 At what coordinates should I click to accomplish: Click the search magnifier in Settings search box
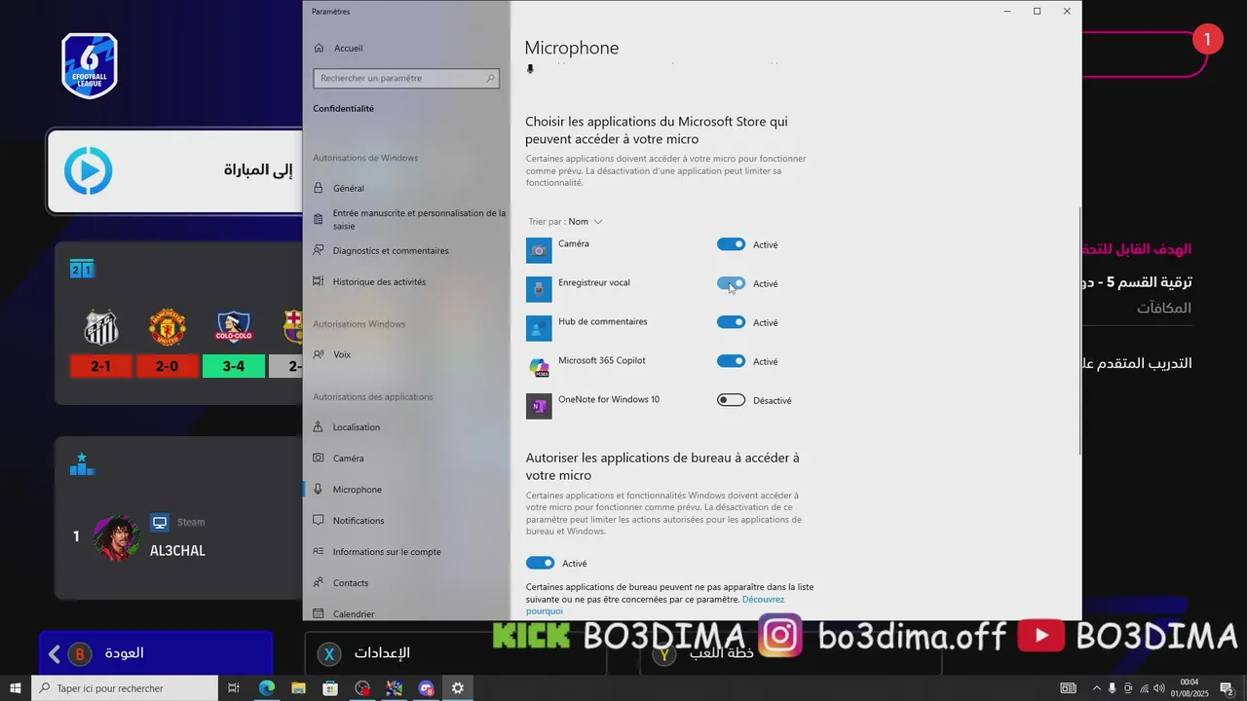(x=490, y=78)
